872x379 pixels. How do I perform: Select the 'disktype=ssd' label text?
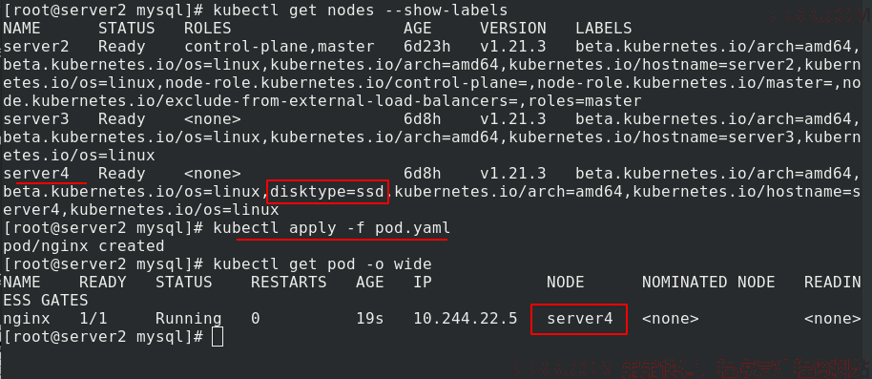pyautogui.click(x=327, y=192)
